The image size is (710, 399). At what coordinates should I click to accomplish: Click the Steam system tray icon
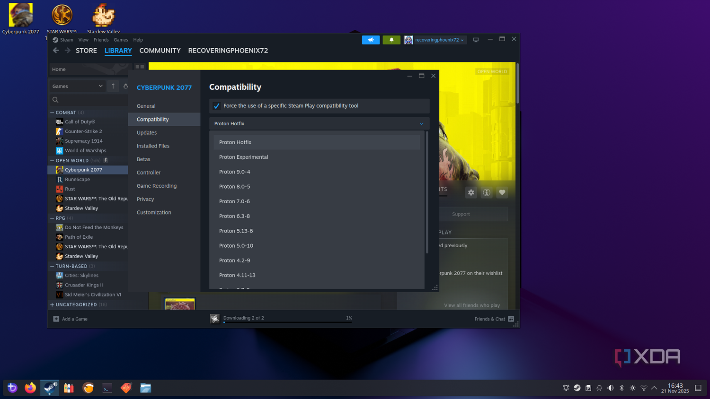577,388
